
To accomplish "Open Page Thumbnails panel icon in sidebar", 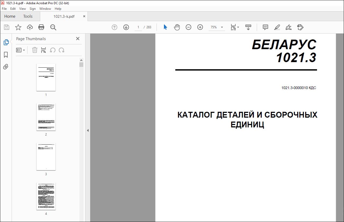I will (6, 42).
